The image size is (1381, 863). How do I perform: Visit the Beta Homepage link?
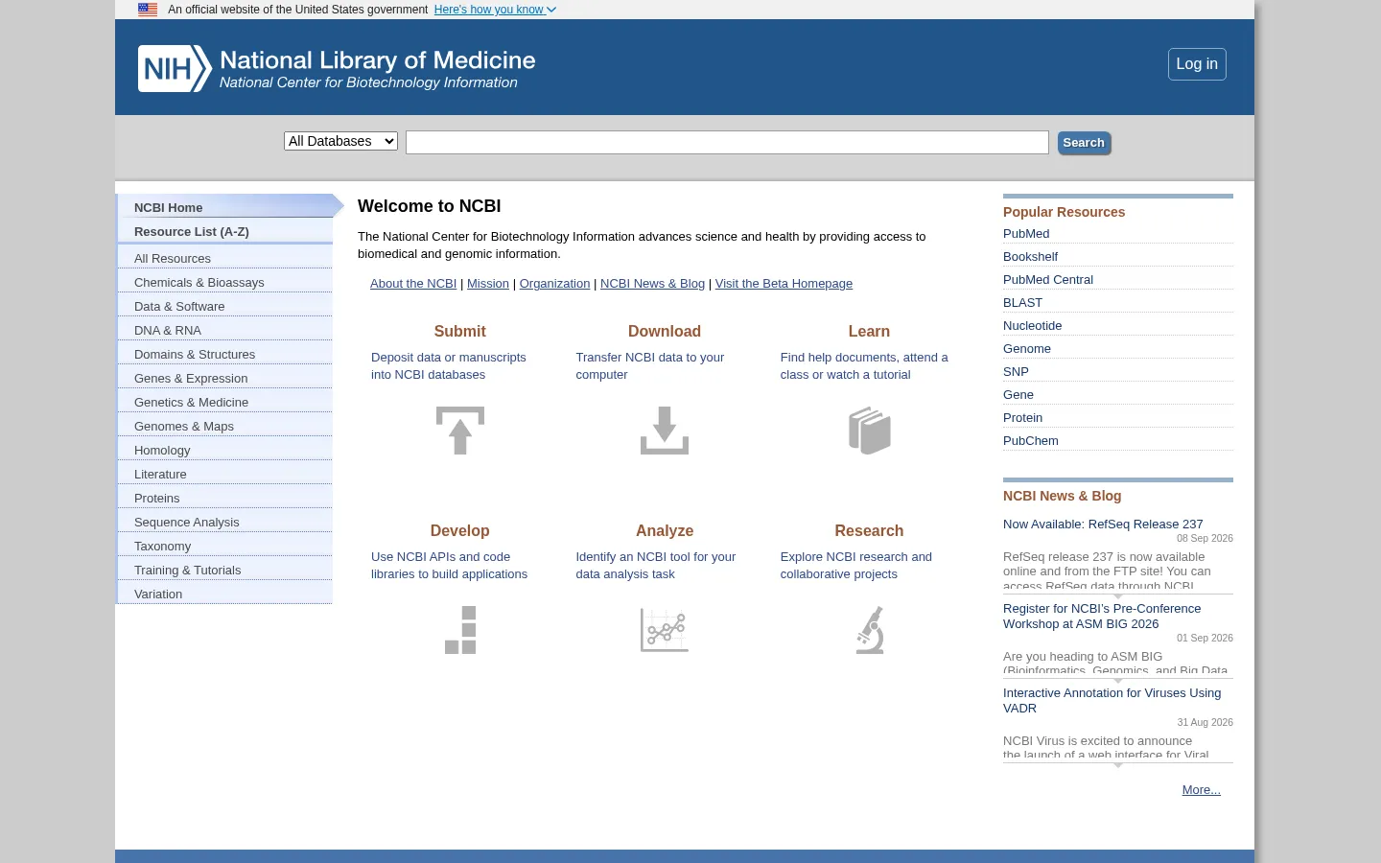(x=784, y=284)
